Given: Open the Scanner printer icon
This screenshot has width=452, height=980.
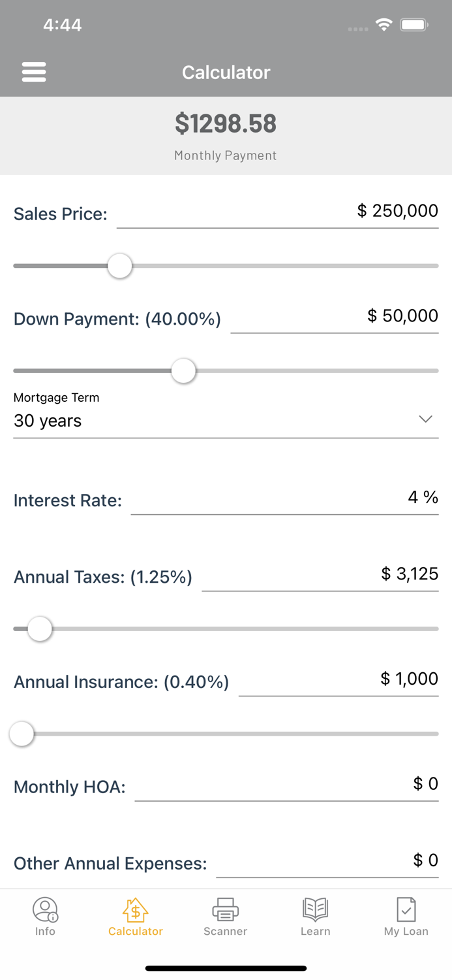Looking at the screenshot, I should click(x=225, y=909).
